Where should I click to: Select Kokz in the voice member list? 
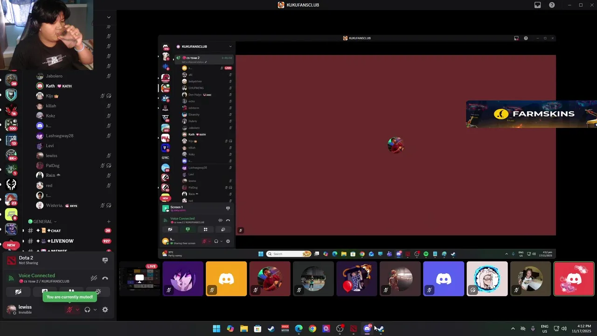(x=73, y=116)
